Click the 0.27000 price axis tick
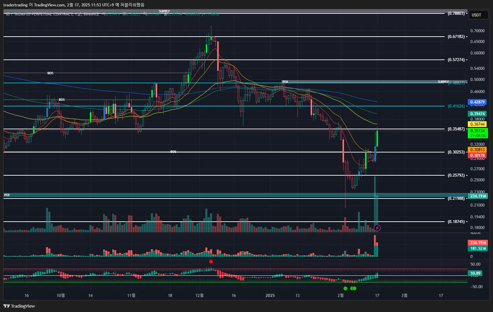This screenshot has width=493, height=312. (x=477, y=169)
